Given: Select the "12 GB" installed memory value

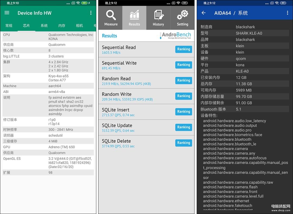Looking at the screenshot, I should tap(241, 78).
